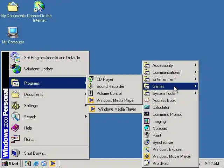Click the Set Program Access and Defaults icon
This screenshot has height=168, width=224.
point(15,57)
